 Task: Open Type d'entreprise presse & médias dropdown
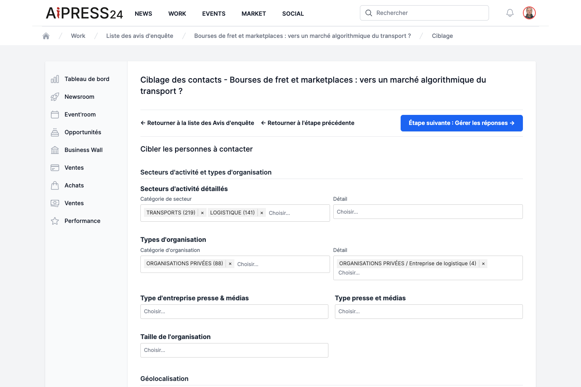tap(234, 312)
